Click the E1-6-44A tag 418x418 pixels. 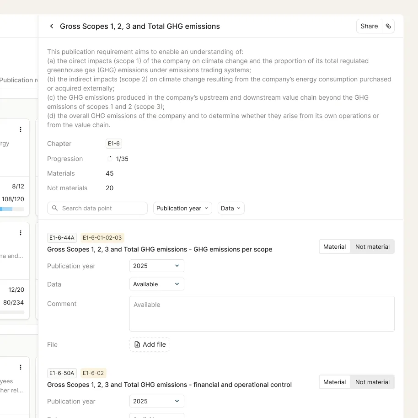point(62,238)
